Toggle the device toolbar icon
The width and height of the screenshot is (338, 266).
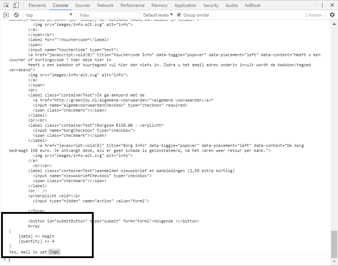[x=16, y=5]
